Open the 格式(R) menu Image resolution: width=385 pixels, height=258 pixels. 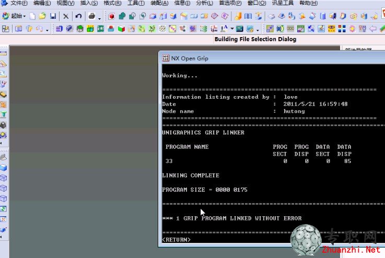[112, 3]
